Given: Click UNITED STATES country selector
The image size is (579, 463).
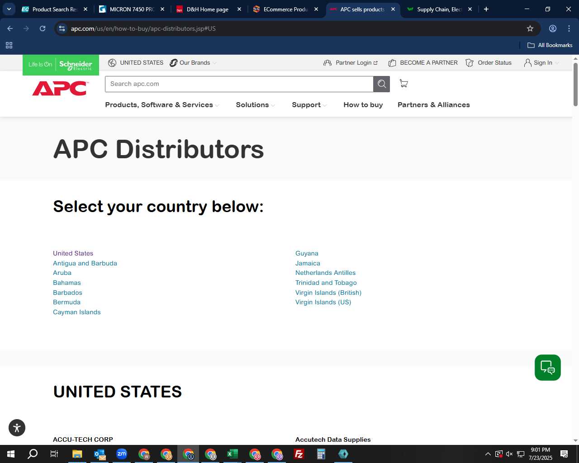Looking at the screenshot, I should 136,63.
